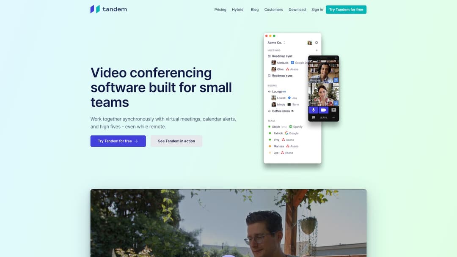Click the user avatar in the panel header
The width and height of the screenshot is (457, 257).
(310, 43)
